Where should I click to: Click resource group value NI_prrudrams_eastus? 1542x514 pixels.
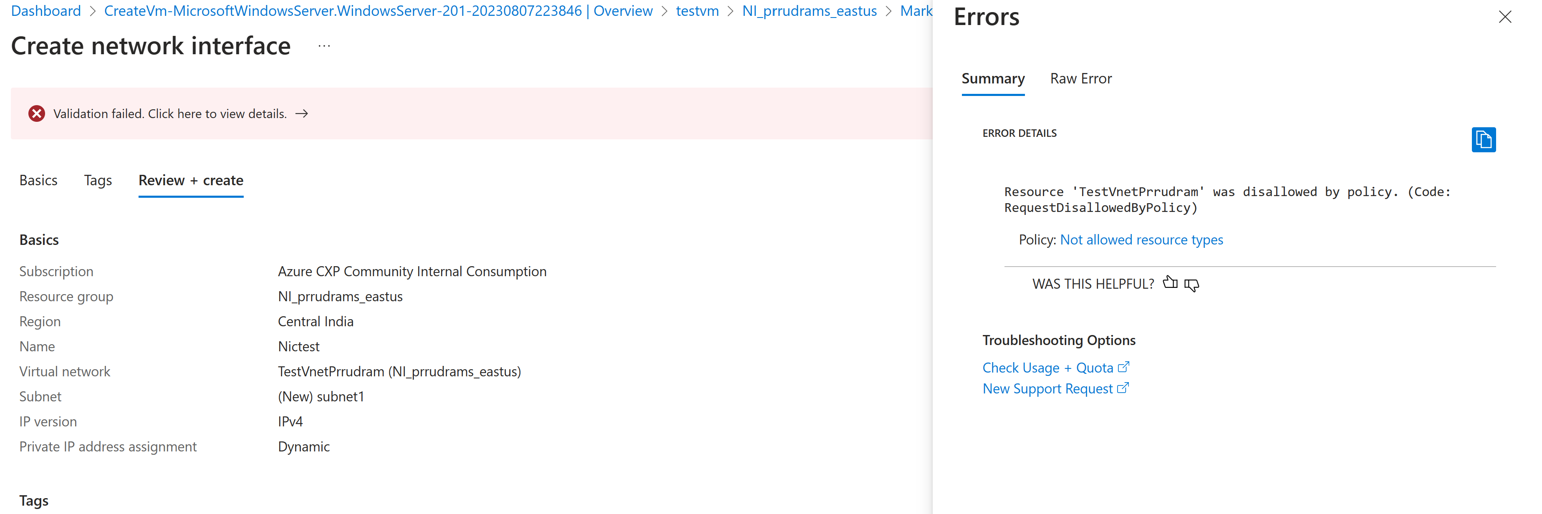[340, 297]
